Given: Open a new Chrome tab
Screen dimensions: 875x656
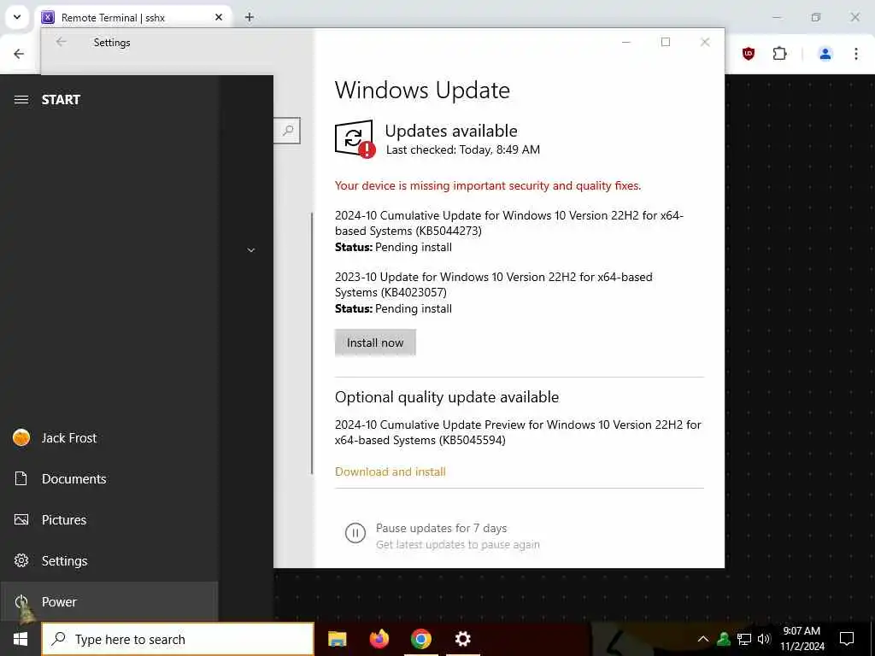Looking at the screenshot, I should pyautogui.click(x=250, y=17).
